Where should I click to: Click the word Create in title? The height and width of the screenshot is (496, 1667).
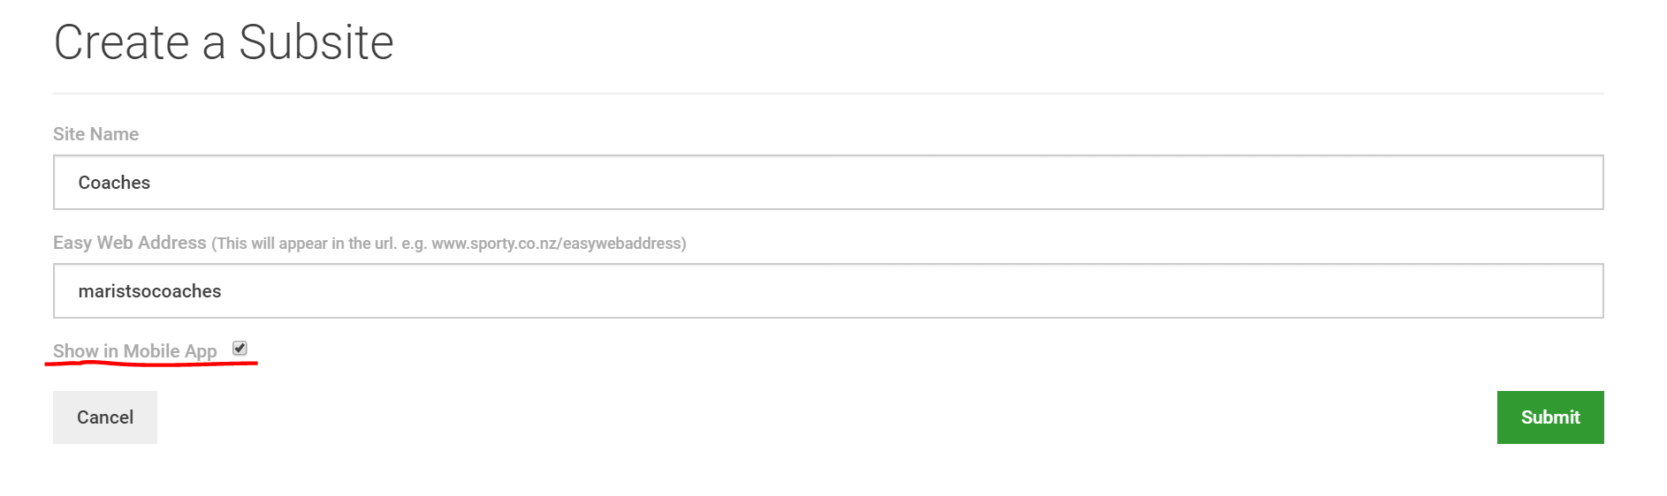click(122, 42)
